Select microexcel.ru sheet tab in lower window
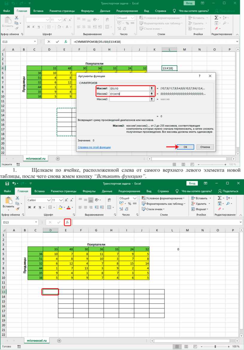The width and height of the screenshot is (244, 350). [37, 341]
